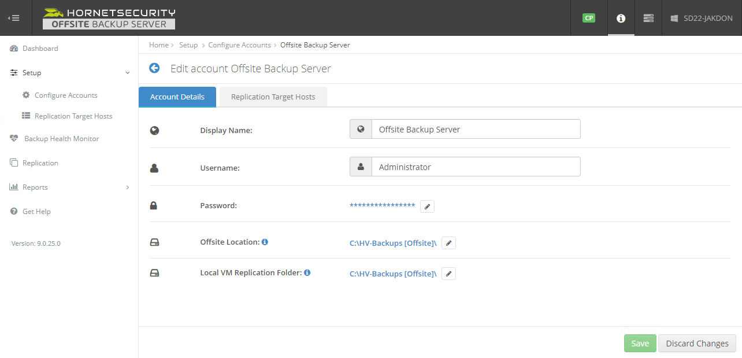Select the Backup Health Monitor heart icon

coord(13,138)
